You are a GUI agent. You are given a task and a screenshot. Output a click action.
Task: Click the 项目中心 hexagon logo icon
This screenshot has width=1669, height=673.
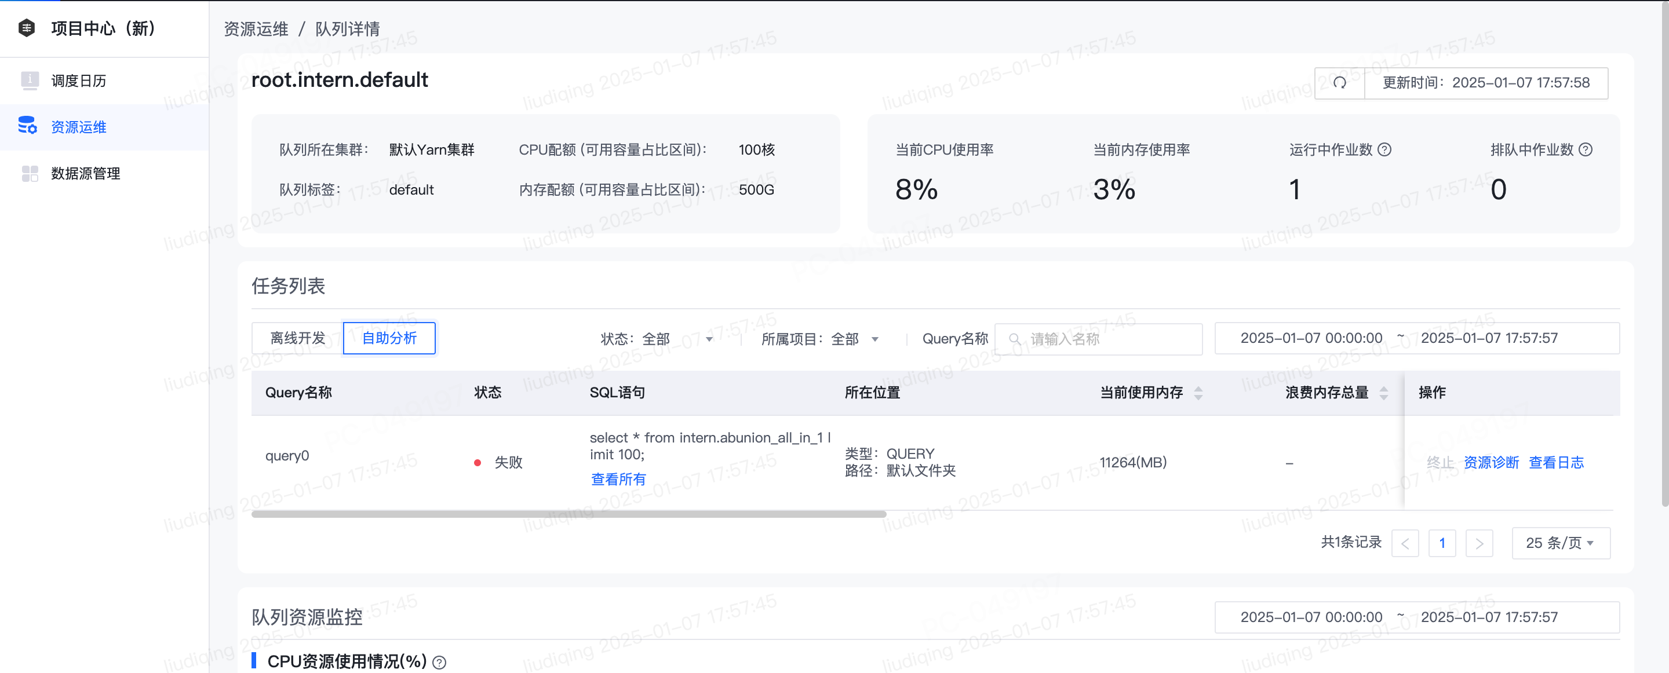pos(27,28)
